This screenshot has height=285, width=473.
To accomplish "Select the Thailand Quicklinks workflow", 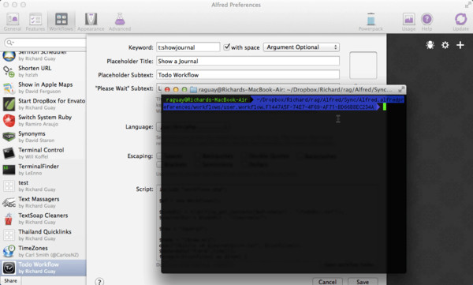I will pyautogui.click(x=43, y=234).
